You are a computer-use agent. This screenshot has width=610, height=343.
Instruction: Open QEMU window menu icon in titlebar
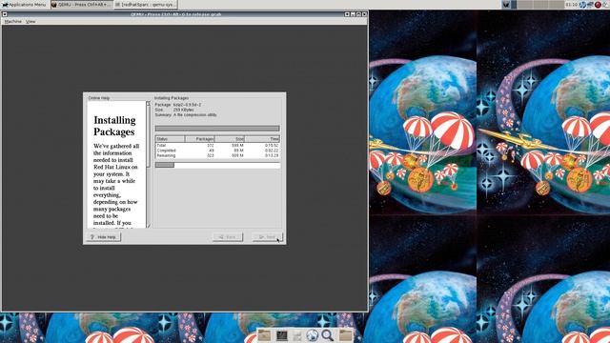tap(5, 14)
